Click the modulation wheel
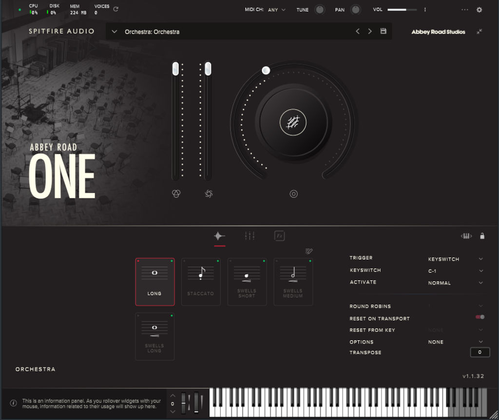Screen dimensions: 499x420 tap(196, 403)
